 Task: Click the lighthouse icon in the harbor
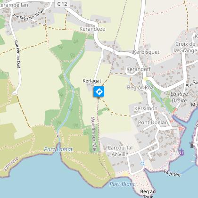[192, 145]
